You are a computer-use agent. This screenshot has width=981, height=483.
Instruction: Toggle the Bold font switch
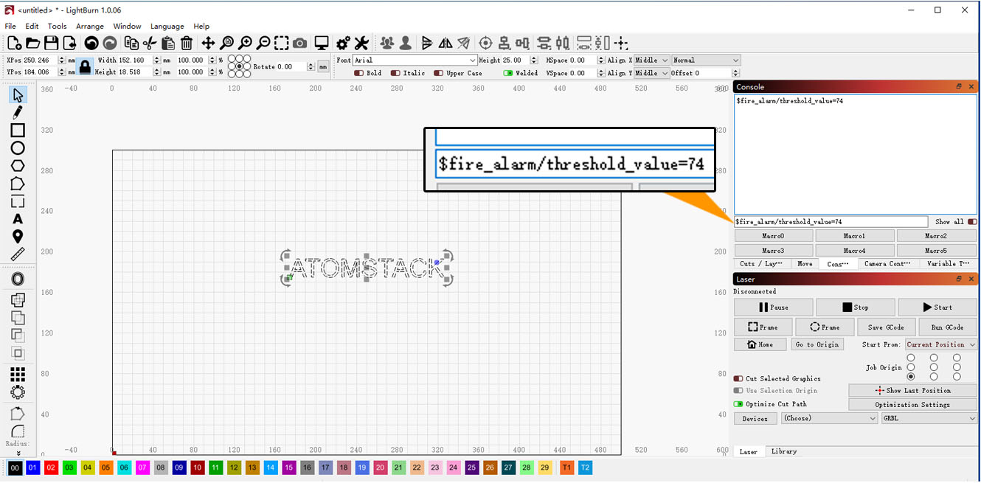358,73
